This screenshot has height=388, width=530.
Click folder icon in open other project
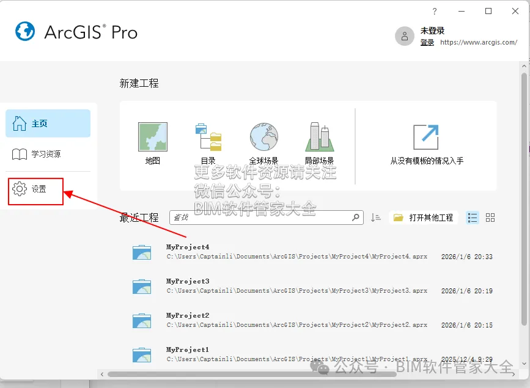pyautogui.click(x=399, y=218)
